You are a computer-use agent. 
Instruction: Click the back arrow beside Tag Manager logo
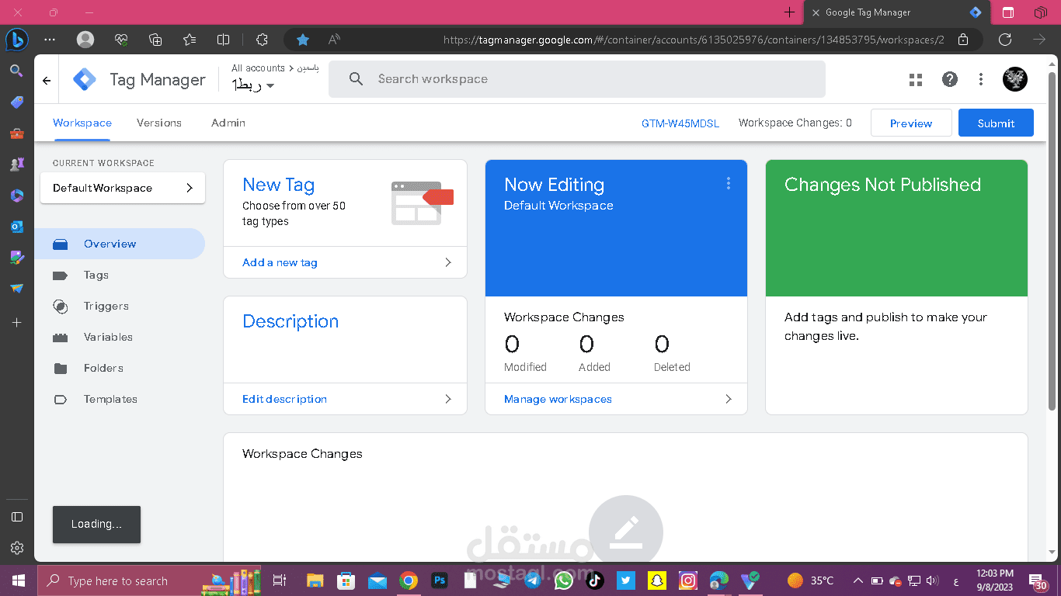pyautogui.click(x=46, y=79)
